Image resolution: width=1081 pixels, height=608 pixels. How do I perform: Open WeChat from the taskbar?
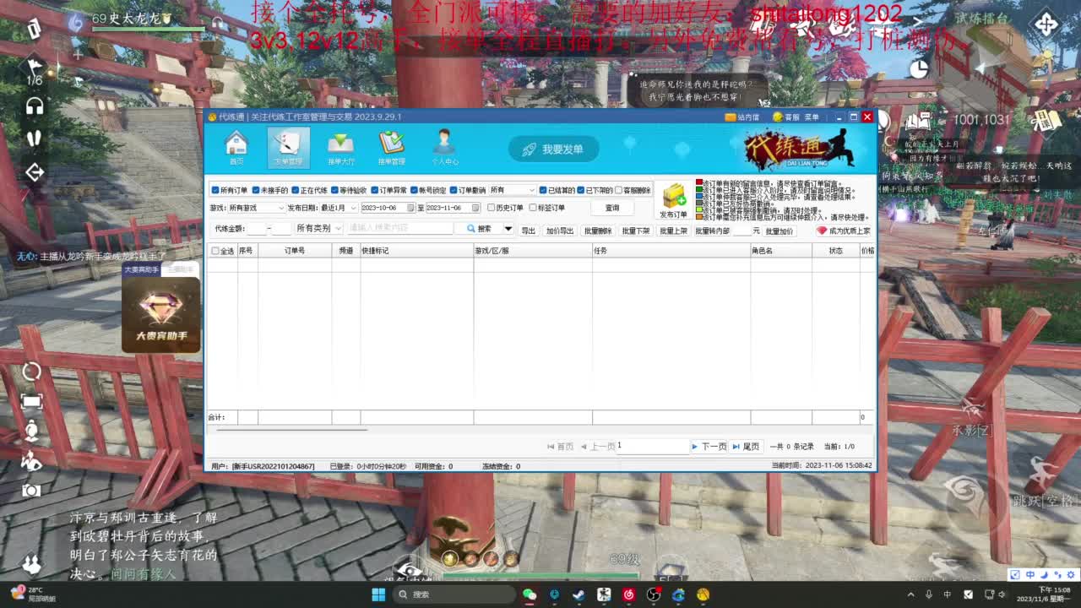click(x=530, y=594)
